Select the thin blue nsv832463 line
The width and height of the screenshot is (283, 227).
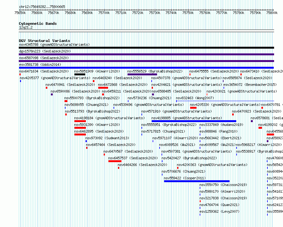pyautogui.click(x=225, y=101)
